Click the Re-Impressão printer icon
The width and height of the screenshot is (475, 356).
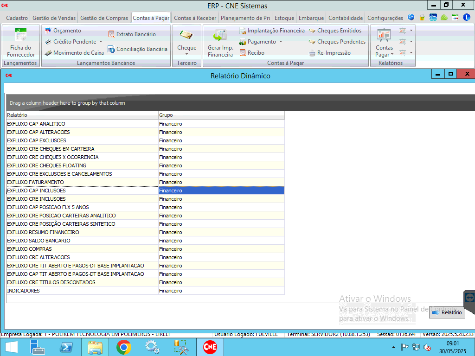click(x=312, y=53)
